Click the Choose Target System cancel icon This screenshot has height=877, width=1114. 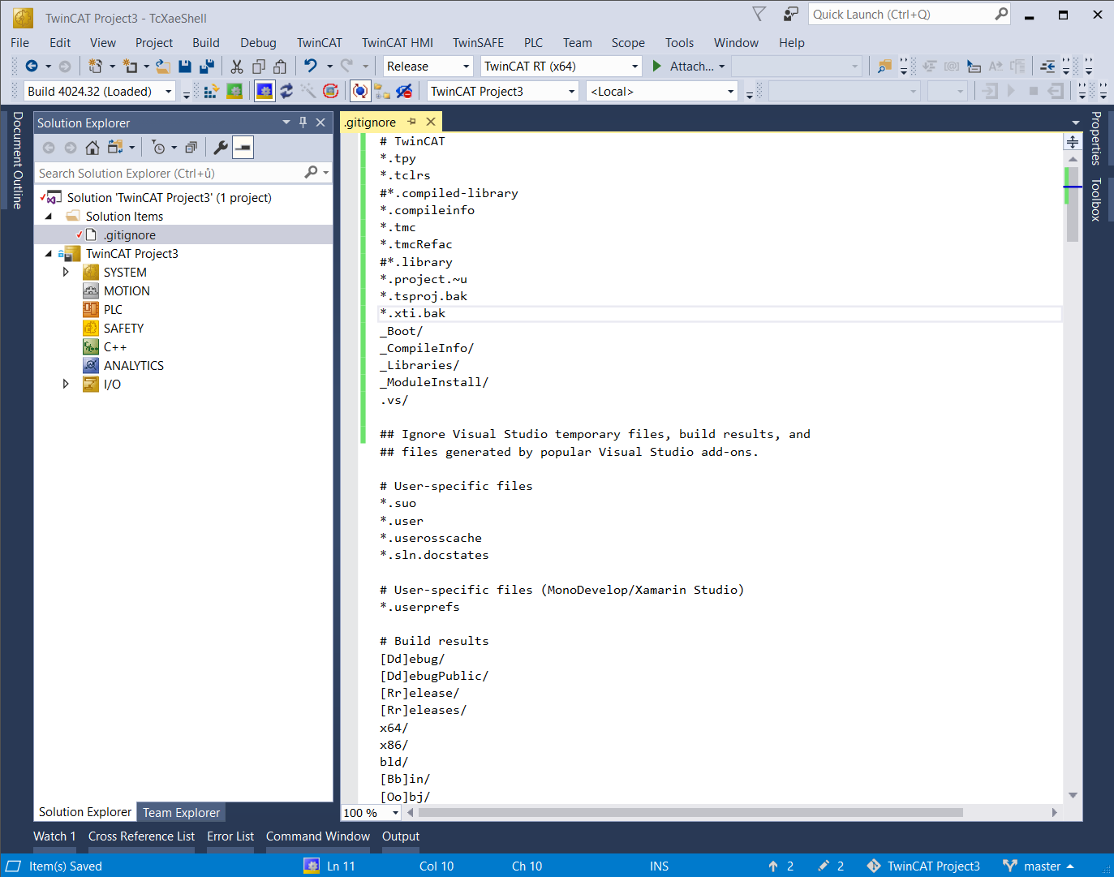pos(404,92)
